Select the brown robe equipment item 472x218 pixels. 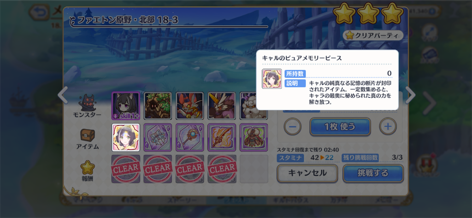pos(254,137)
